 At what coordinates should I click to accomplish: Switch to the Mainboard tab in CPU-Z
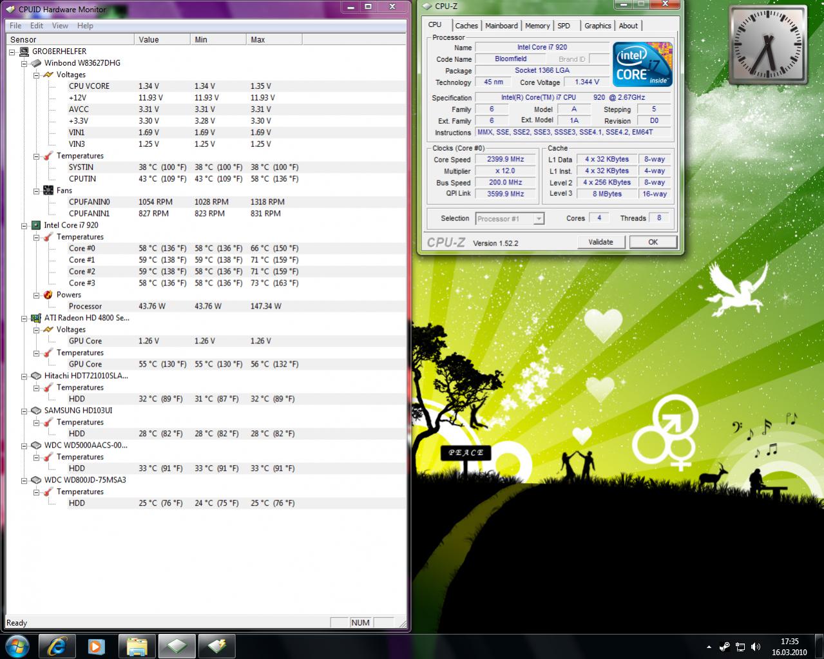click(x=501, y=26)
